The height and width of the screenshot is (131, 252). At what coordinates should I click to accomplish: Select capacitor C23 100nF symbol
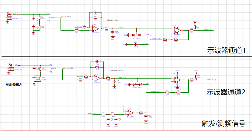click(x=136, y=44)
